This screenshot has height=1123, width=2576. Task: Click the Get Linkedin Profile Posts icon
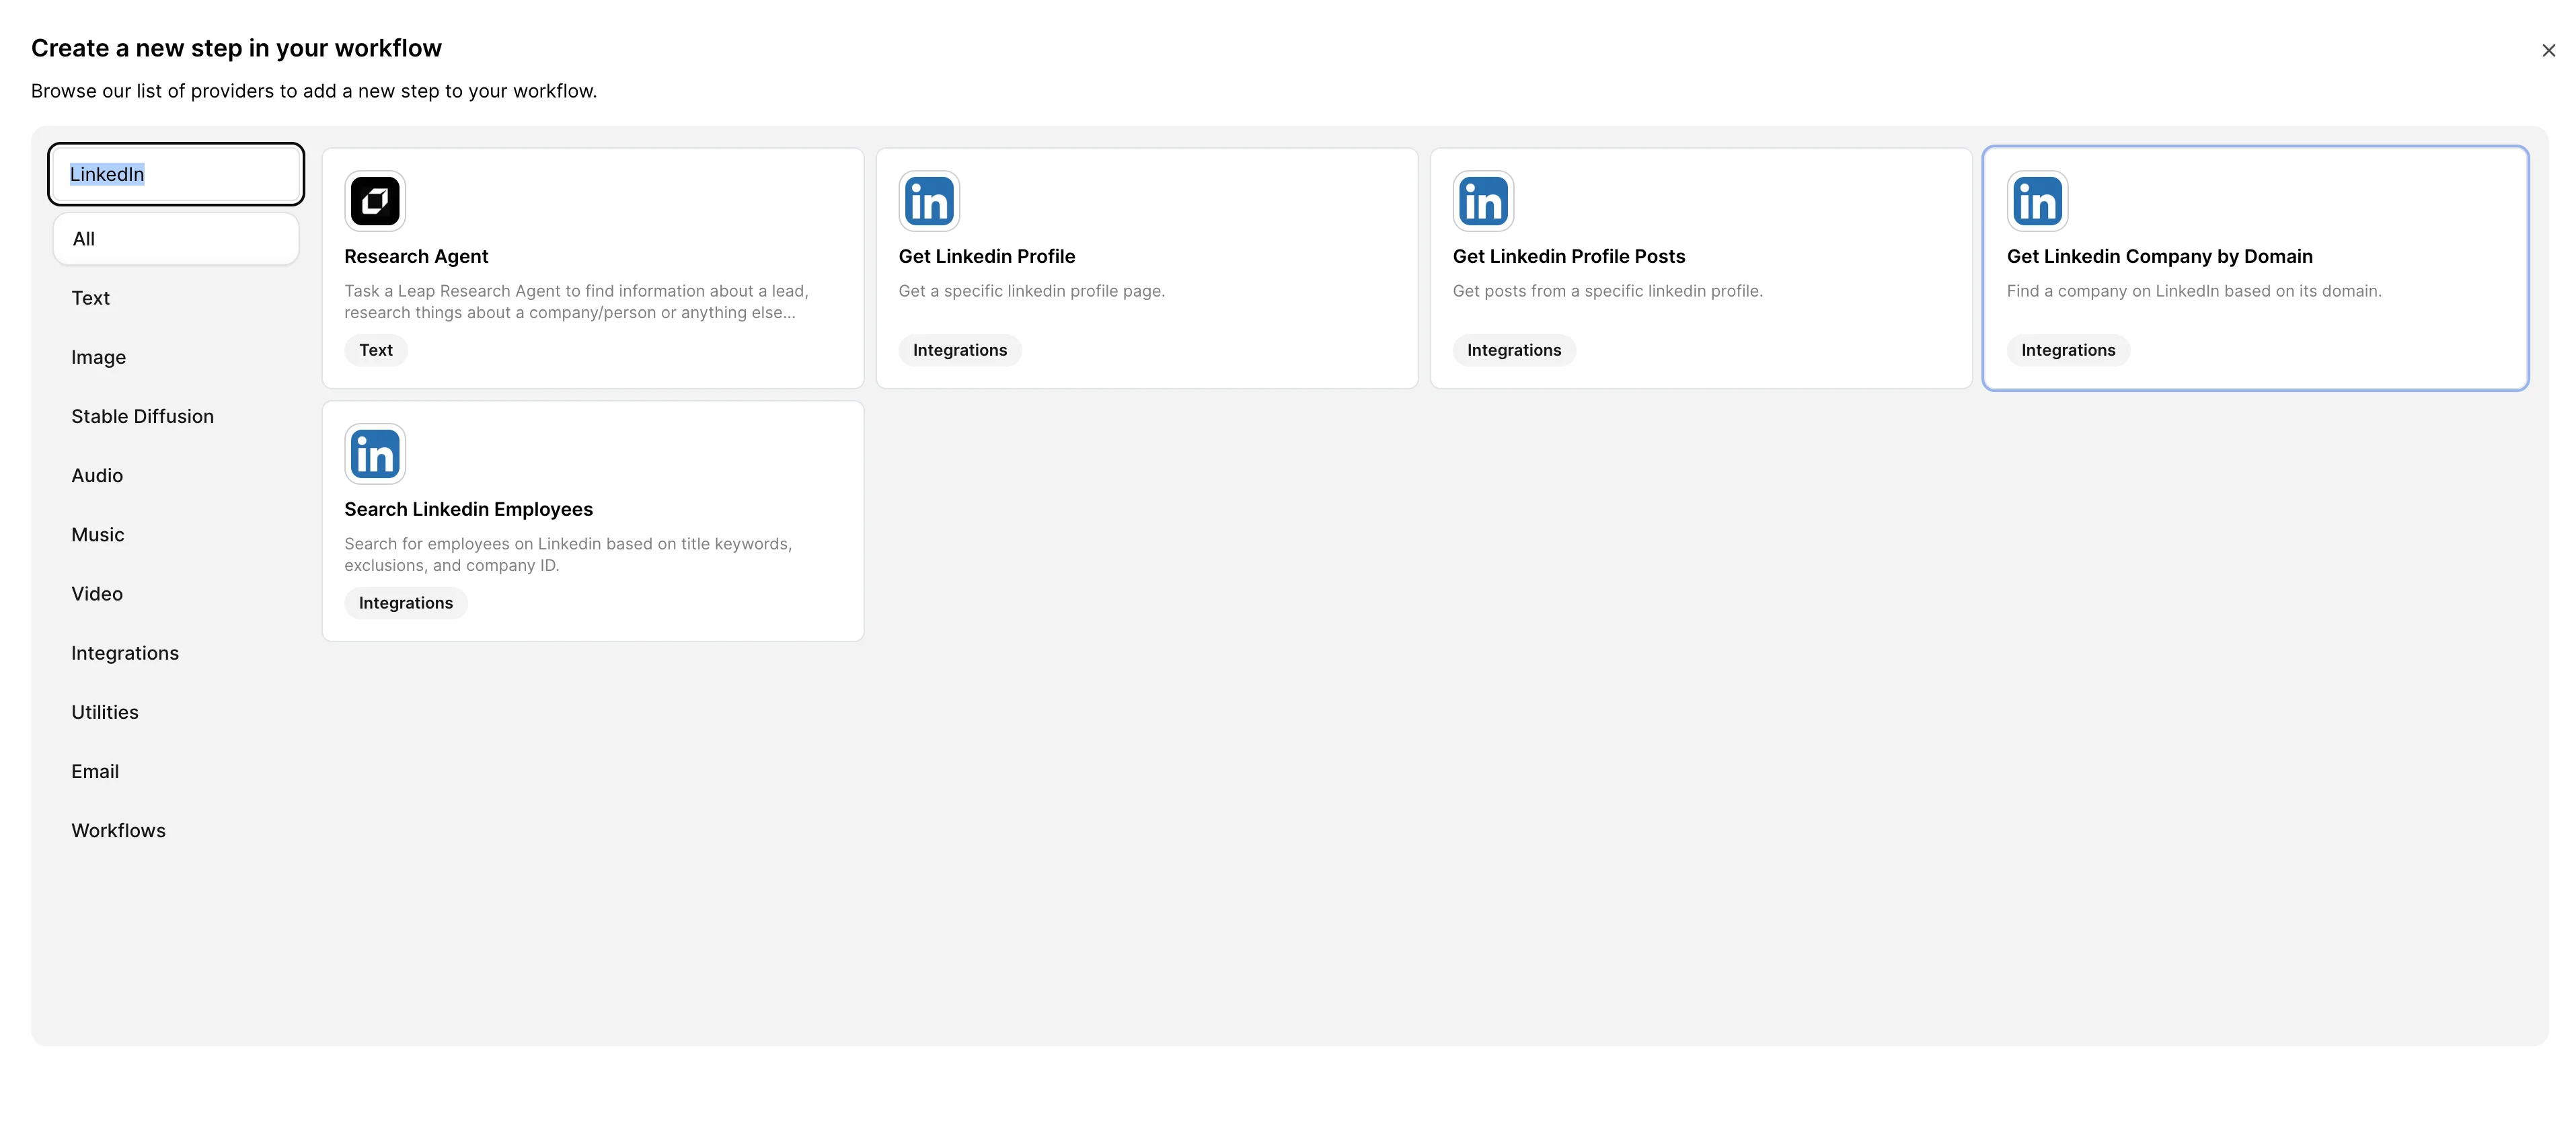tap(1483, 201)
